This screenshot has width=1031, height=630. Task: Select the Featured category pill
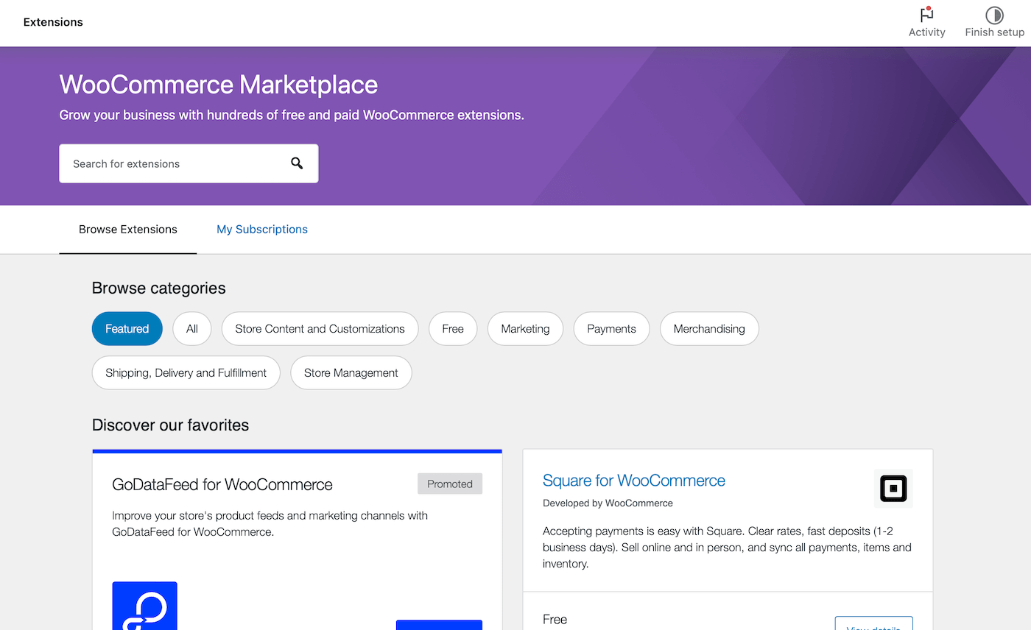pyautogui.click(x=127, y=328)
